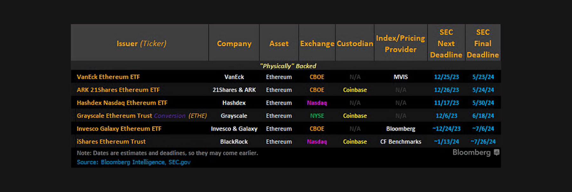Screen dimensions: 572x192
Task: Click the SEC Next Deadline header
Action: pyautogui.click(x=446, y=44)
